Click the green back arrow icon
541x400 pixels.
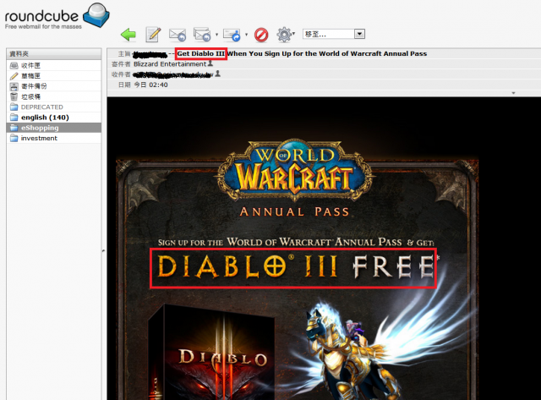pyautogui.click(x=128, y=35)
